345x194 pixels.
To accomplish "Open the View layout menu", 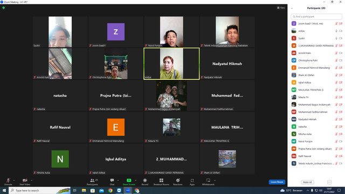I will coord(281,8).
